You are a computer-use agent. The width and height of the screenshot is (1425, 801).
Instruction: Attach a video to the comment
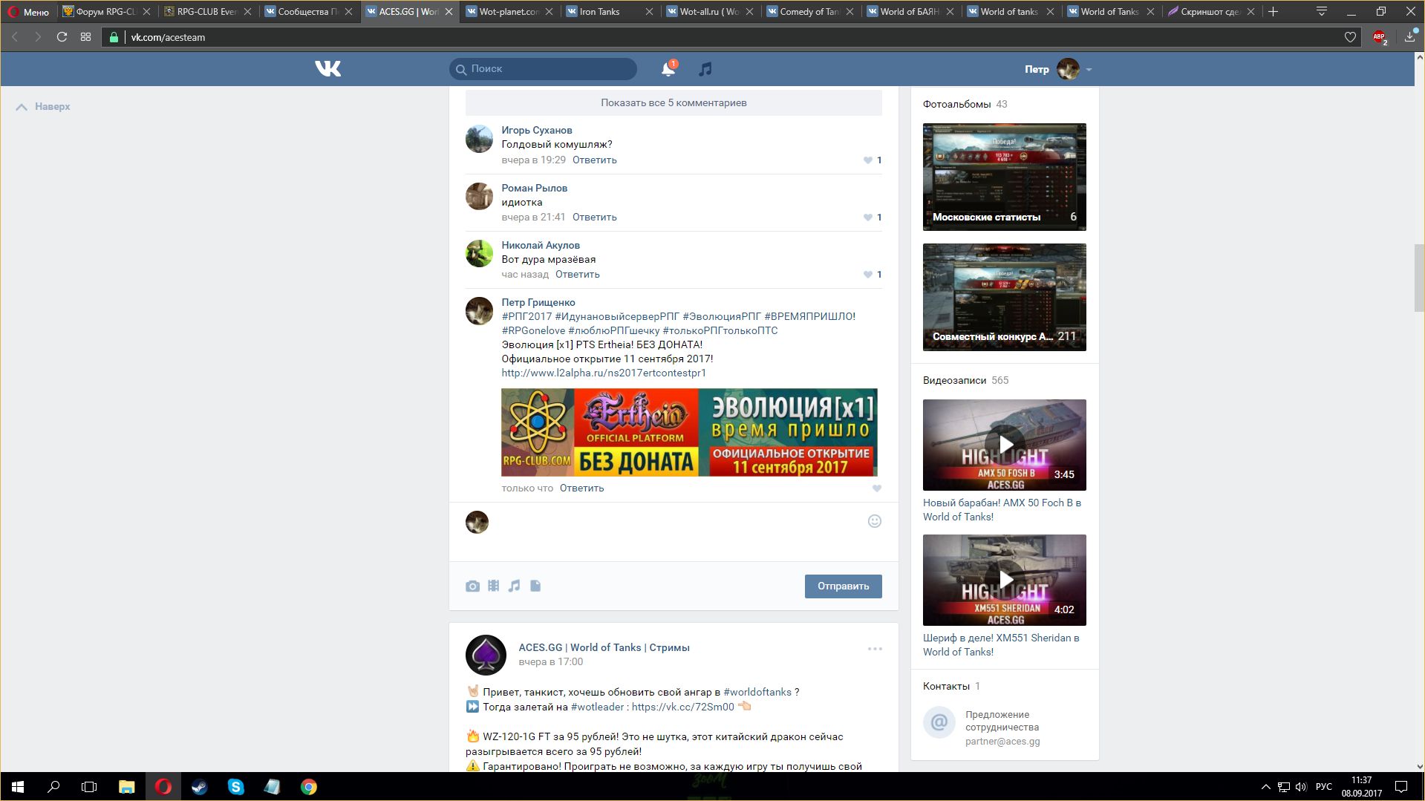tap(493, 586)
